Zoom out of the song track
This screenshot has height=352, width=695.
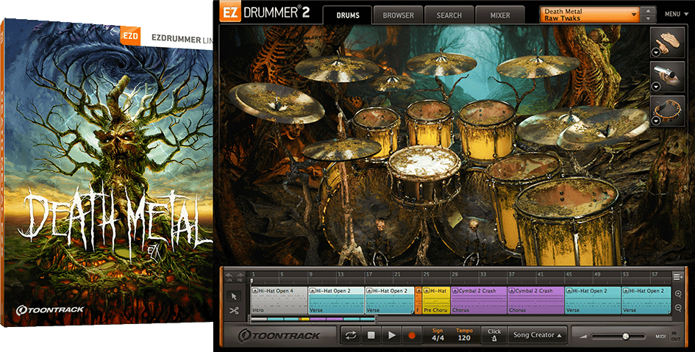[678, 308]
